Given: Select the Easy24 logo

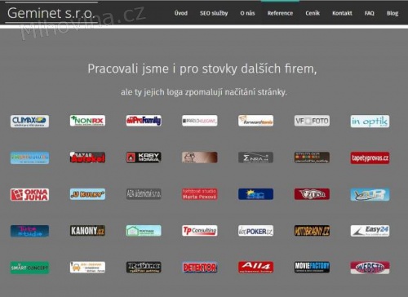Looking at the screenshot, I should [x=370, y=231].
